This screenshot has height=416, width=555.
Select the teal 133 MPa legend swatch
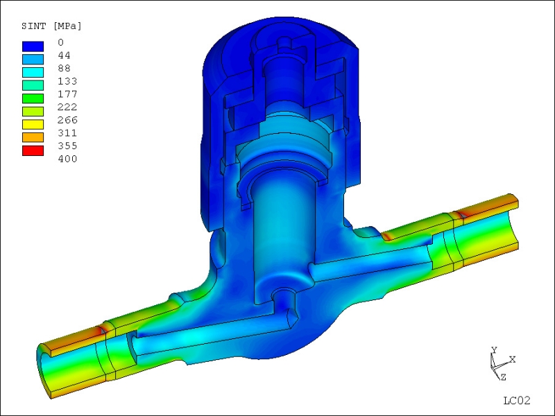point(33,85)
